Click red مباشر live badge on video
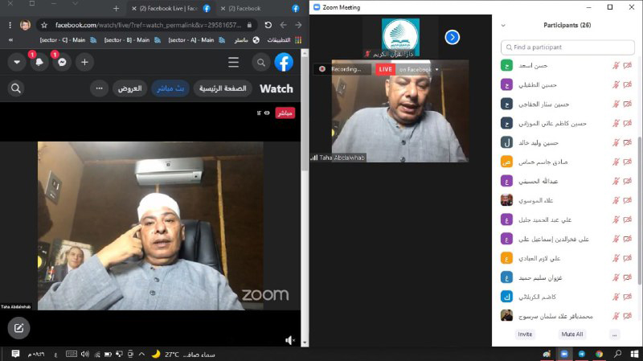 point(285,113)
